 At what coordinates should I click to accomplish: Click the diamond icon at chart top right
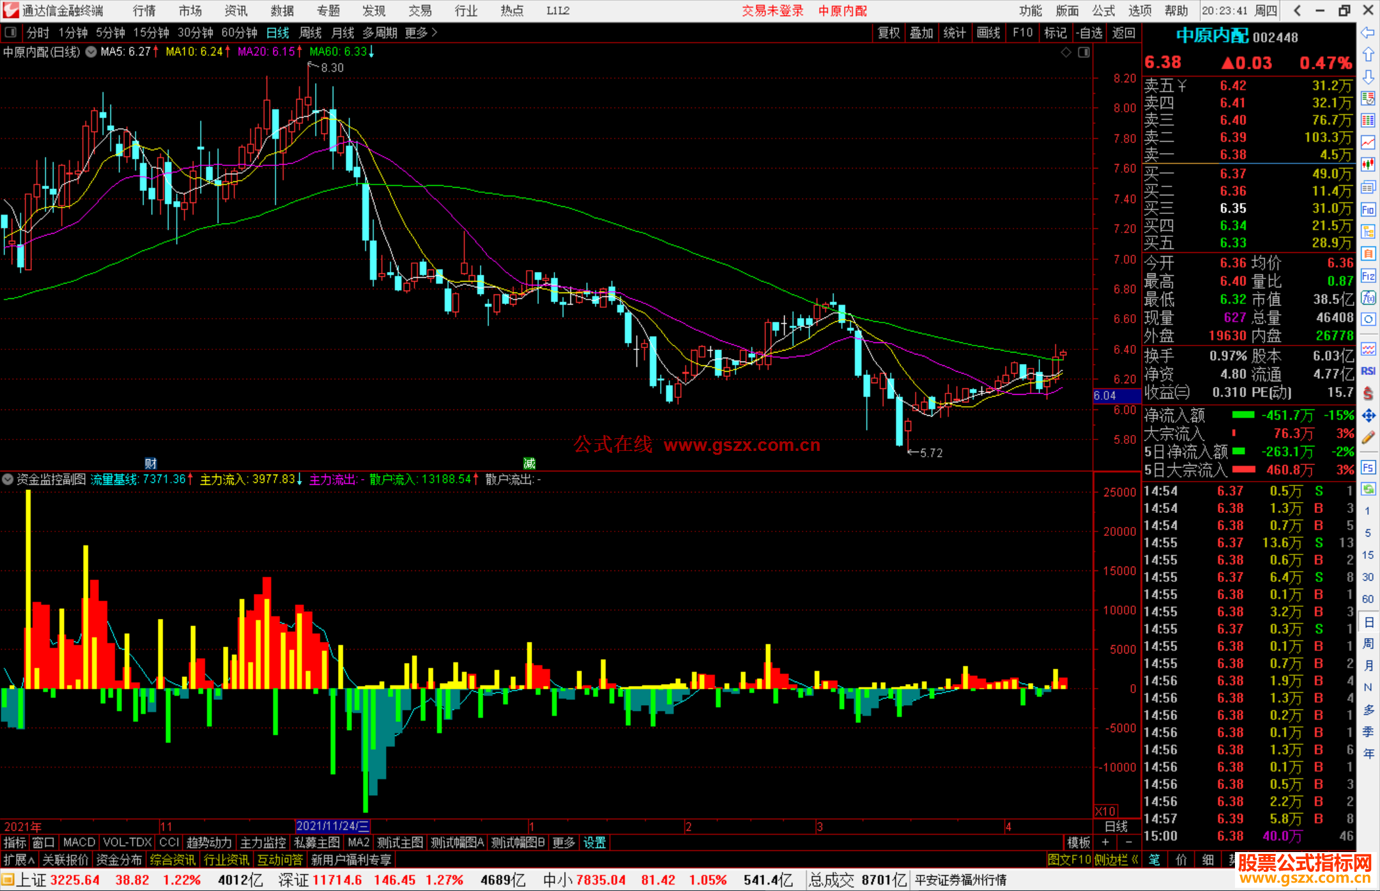(1066, 52)
